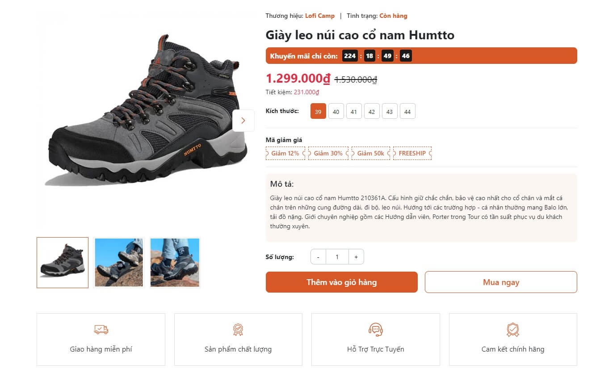This screenshot has height=373, width=596.
Task: Open the Lofi Camp brand link
Action: pos(320,16)
